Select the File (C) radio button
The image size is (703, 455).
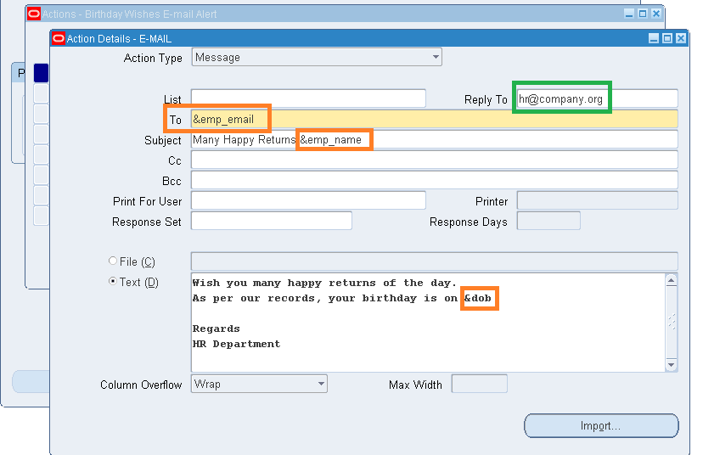[x=113, y=261]
